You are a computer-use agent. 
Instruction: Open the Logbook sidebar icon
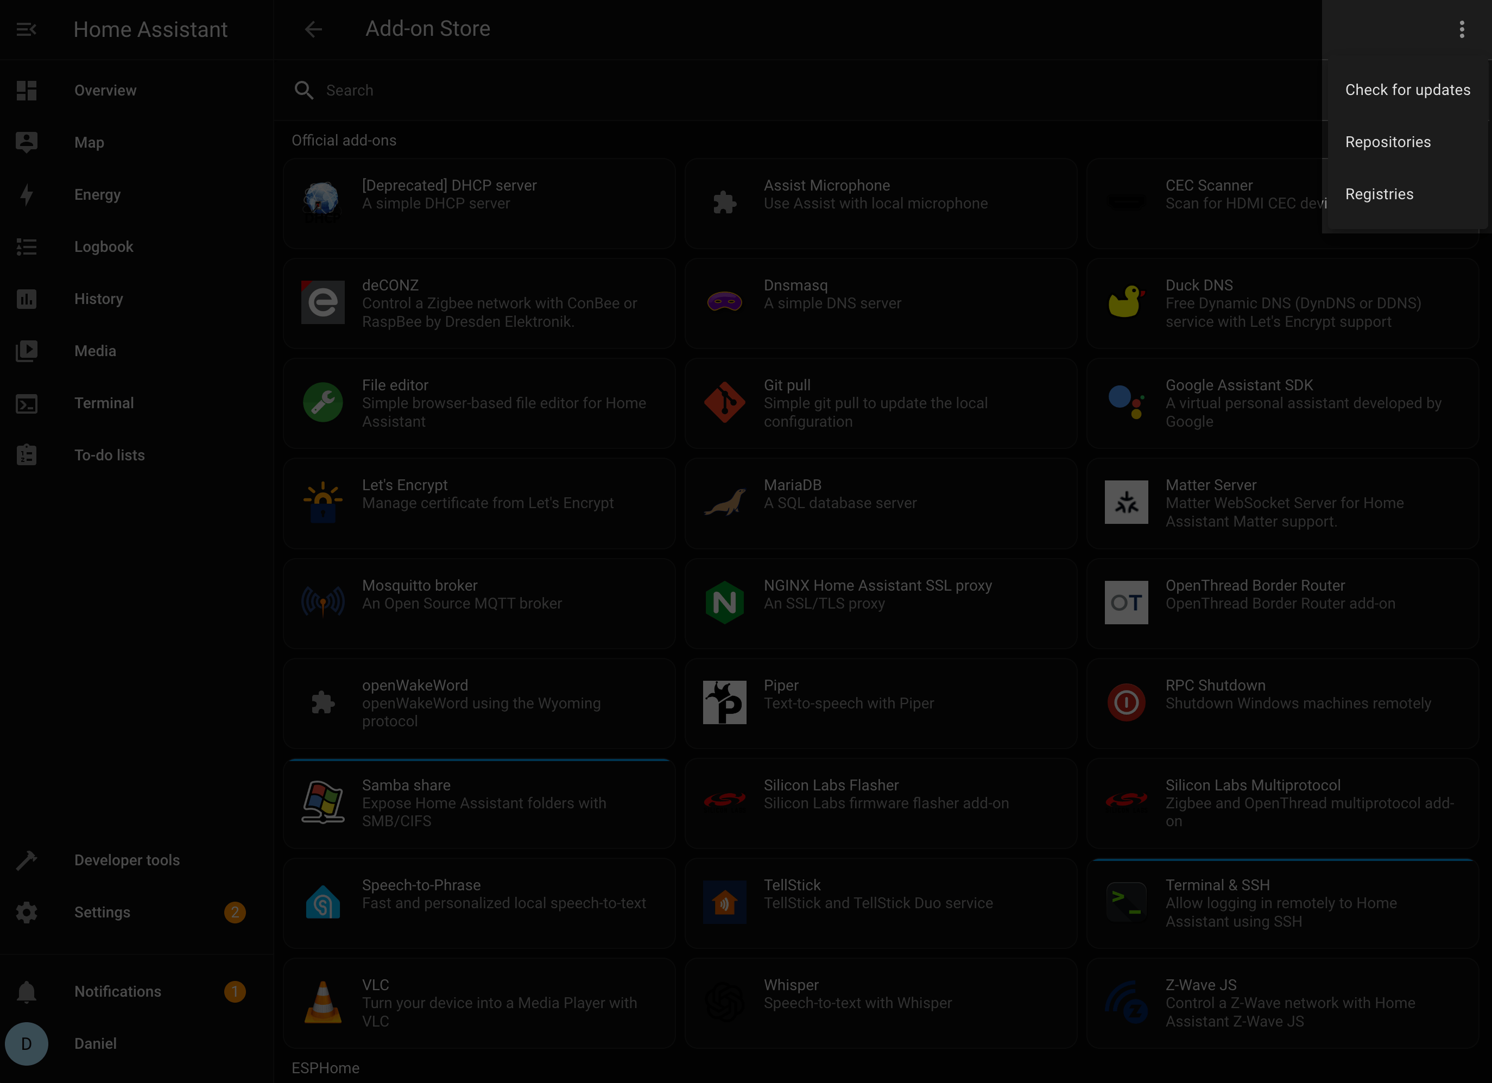[26, 246]
